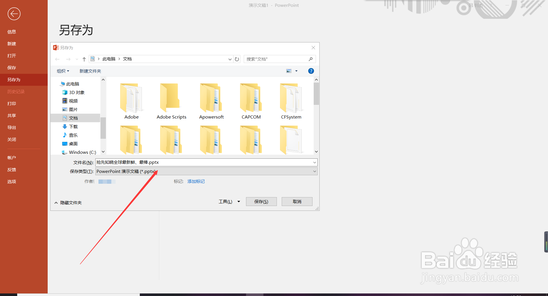Open 选项 in the left sidebar
Image resolution: width=548 pixels, height=296 pixels.
coord(12,181)
